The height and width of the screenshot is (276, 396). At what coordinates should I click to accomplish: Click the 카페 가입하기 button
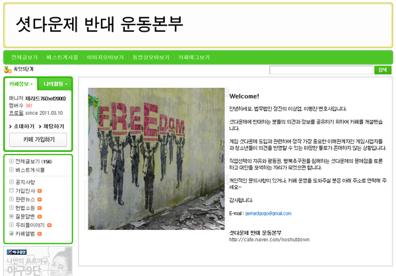(x=38, y=139)
